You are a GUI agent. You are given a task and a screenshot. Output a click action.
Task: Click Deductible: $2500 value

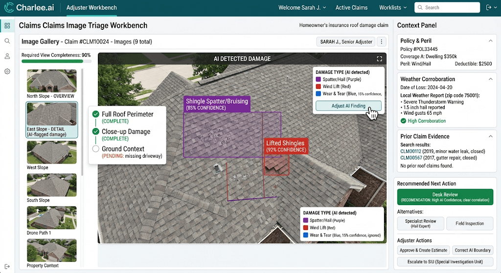473,64
